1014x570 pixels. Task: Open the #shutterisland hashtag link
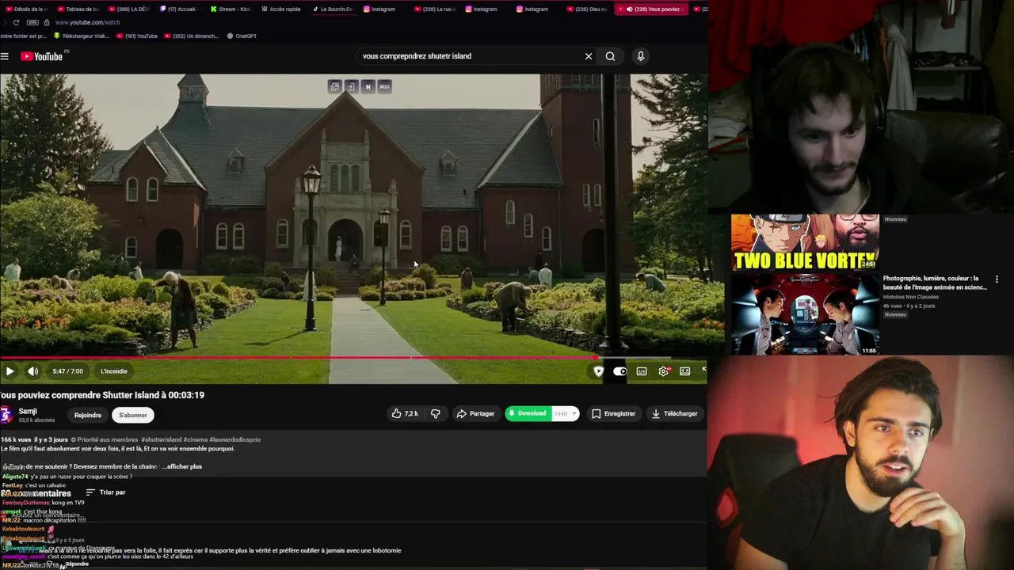161,439
